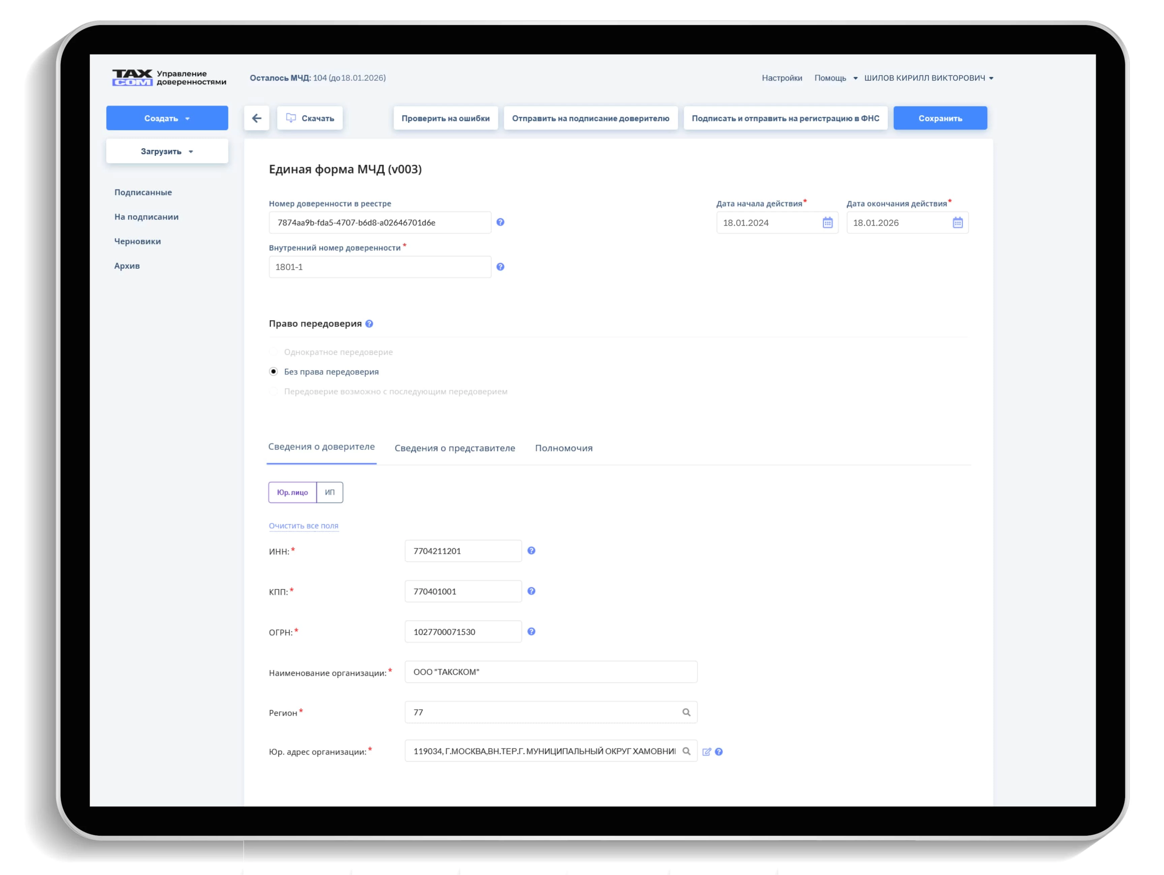Select Без права передоверия radio option
This screenshot has height=875, width=1164.
274,372
